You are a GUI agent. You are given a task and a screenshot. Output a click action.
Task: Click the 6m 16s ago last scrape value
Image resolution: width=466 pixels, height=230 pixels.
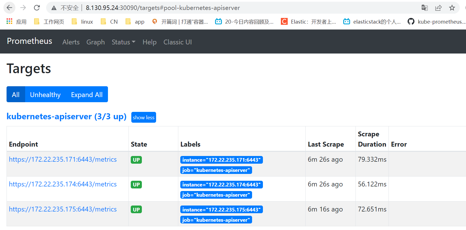point(325,210)
